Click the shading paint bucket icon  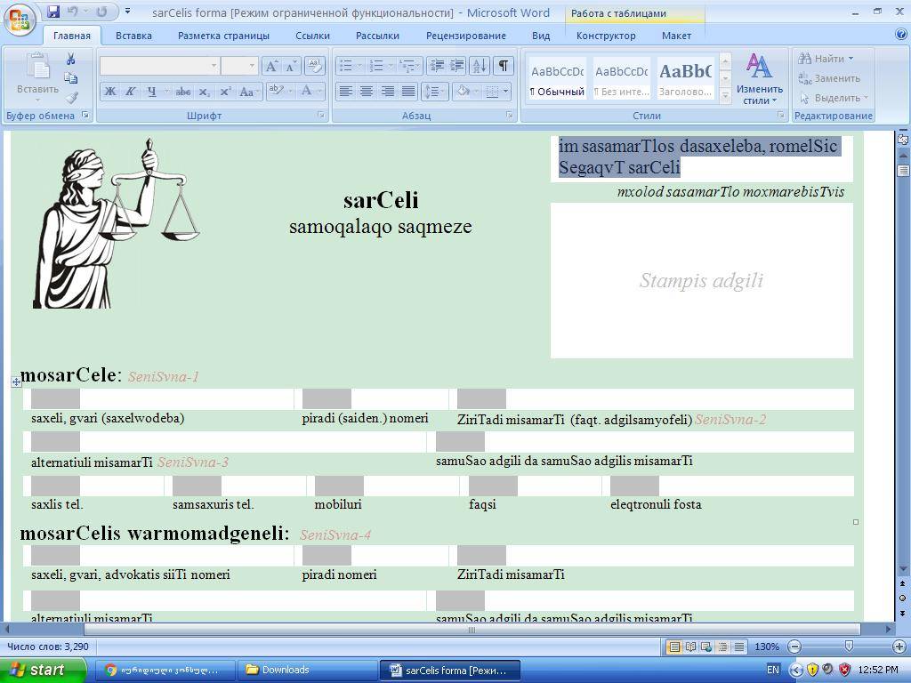(463, 92)
